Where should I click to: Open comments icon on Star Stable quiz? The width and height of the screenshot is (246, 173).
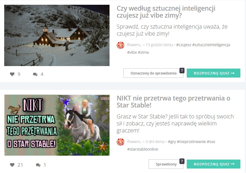point(38,165)
